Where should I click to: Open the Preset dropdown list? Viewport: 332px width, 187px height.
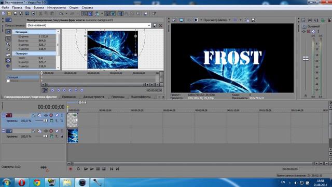[149, 25]
